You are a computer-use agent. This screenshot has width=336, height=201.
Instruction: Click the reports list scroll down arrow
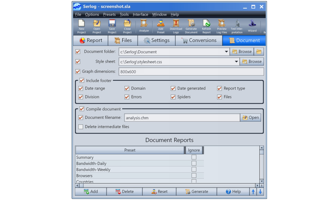pyautogui.click(x=262, y=181)
